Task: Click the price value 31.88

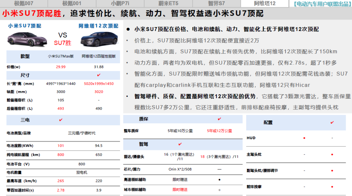Action: [99, 67]
